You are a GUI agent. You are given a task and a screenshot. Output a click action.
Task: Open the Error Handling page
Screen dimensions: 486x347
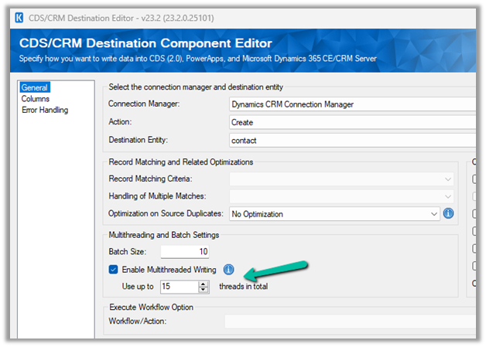click(x=45, y=110)
